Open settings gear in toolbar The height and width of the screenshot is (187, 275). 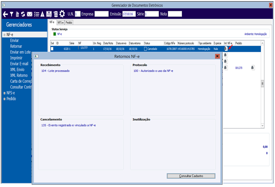click(62, 14)
